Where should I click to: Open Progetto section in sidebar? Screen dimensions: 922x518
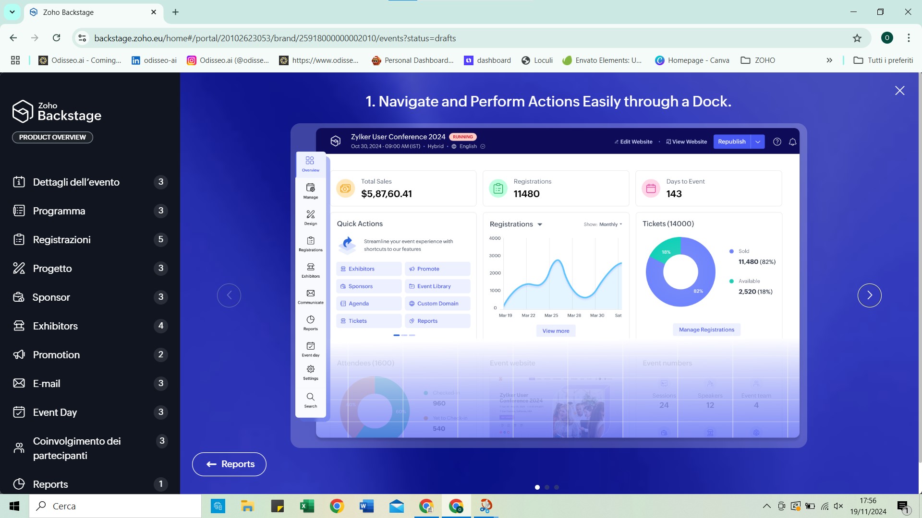point(90,268)
